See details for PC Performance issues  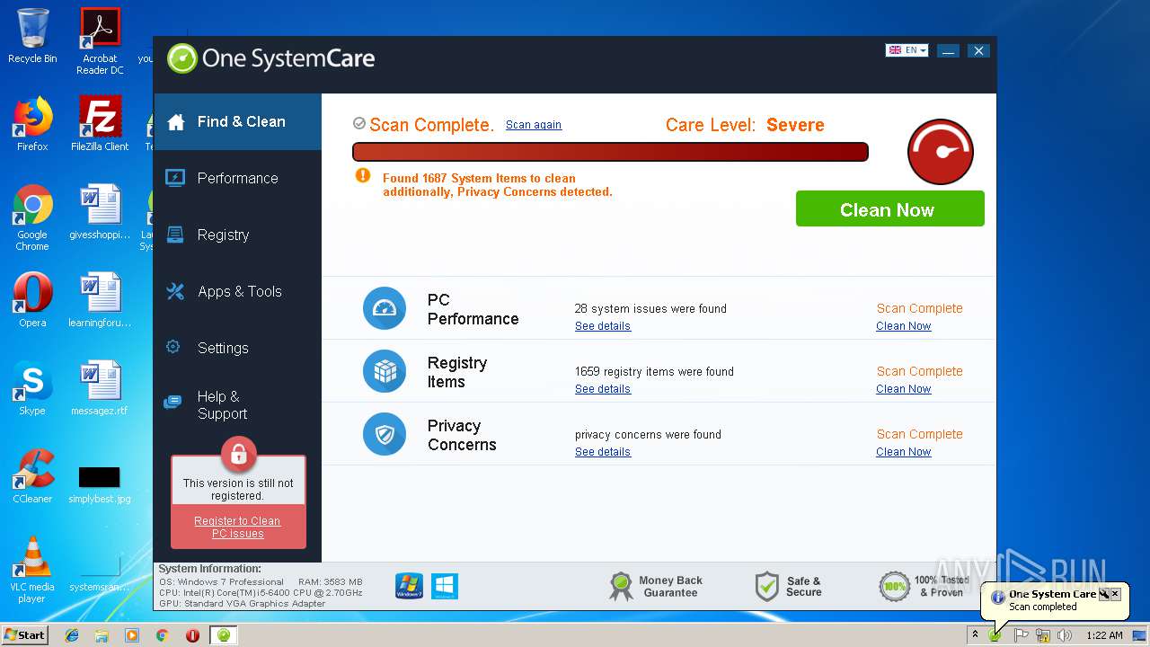pos(603,326)
